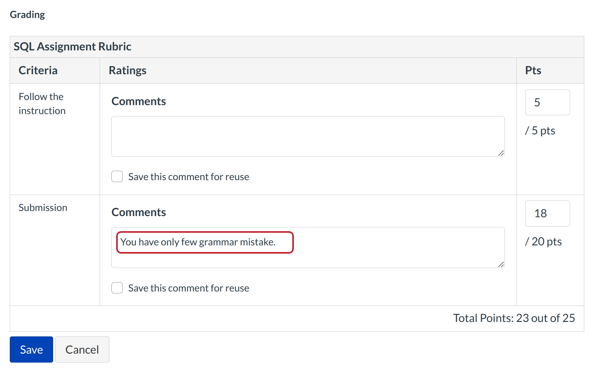The image size is (594, 379).
Task: Click the Pts column header
Action: 533,70
